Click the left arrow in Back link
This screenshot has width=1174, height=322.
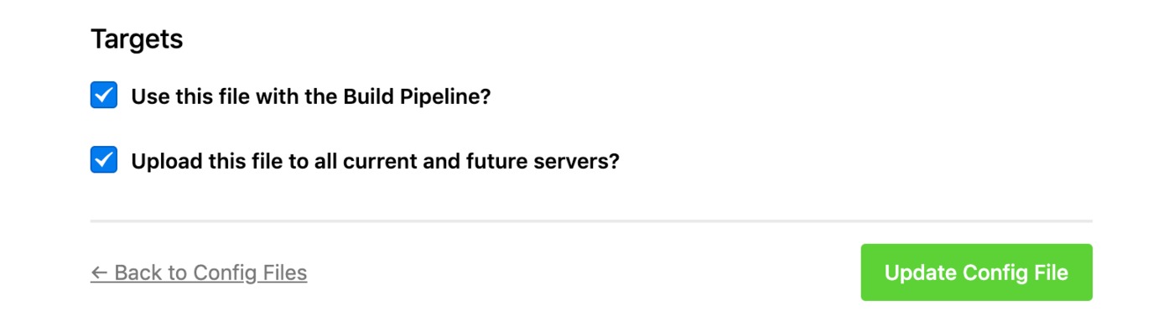tap(100, 273)
